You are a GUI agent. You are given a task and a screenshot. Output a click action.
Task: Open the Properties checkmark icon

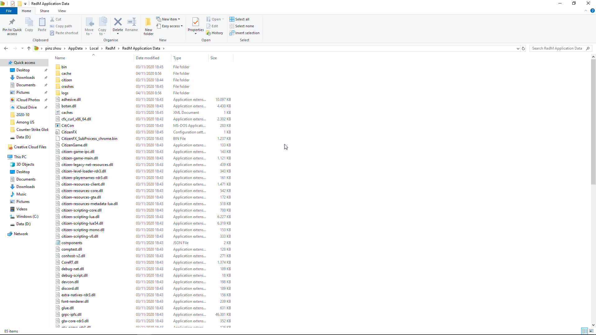[x=196, y=22]
